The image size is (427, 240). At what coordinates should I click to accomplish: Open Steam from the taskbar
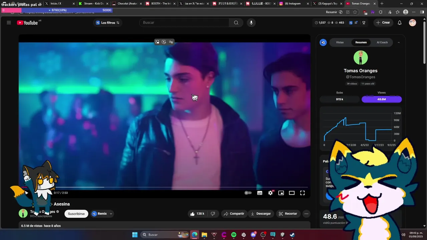(x=292, y=235)
